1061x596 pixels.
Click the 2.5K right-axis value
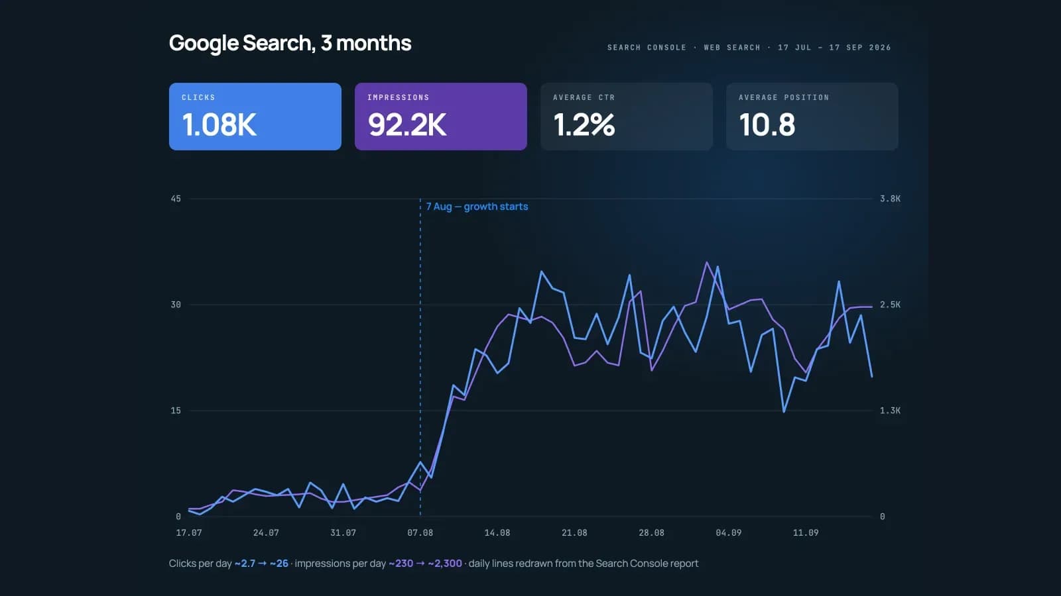click(890, 305)
